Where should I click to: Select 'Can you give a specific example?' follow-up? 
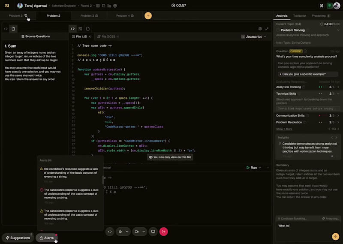(308, 74)
